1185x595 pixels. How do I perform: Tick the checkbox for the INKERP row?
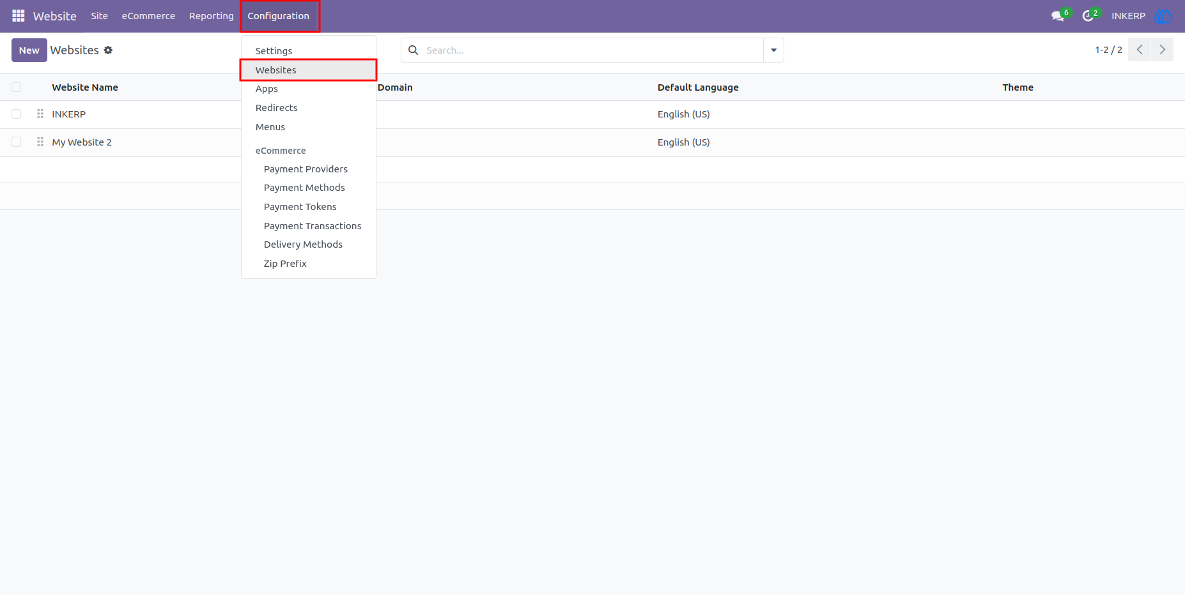pos(17,114)
